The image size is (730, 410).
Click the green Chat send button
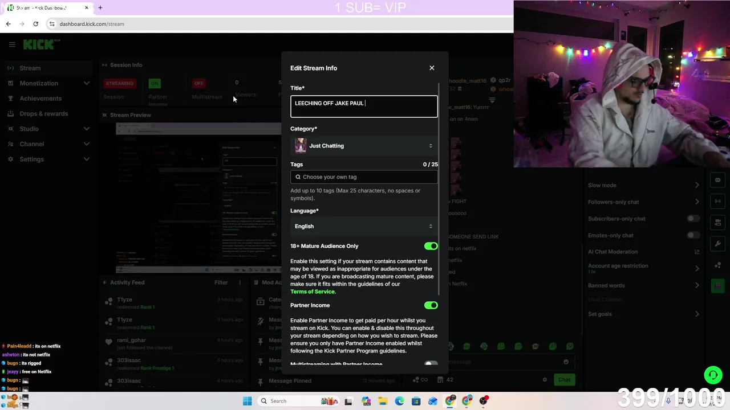tap(564, 380)
